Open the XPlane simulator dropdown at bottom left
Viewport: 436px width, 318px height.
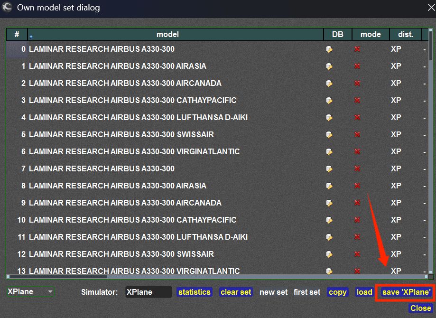point(30,292)
